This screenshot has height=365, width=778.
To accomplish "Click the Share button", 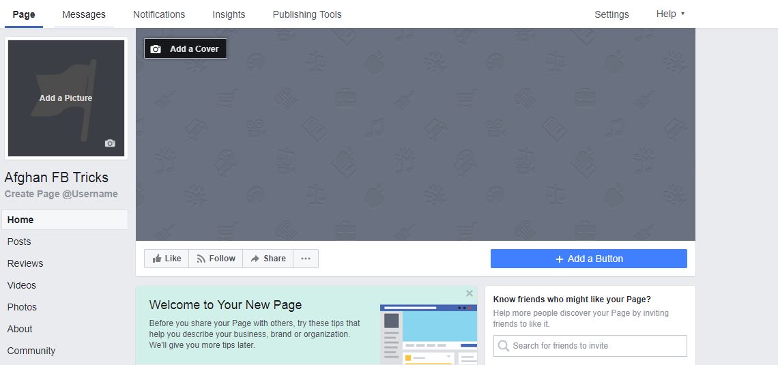I will point(268,259).
